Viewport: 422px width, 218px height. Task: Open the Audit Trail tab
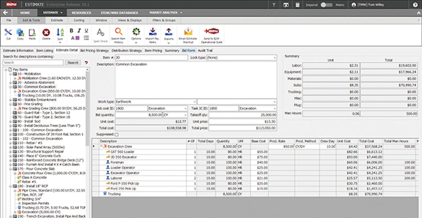pos(205,51)
